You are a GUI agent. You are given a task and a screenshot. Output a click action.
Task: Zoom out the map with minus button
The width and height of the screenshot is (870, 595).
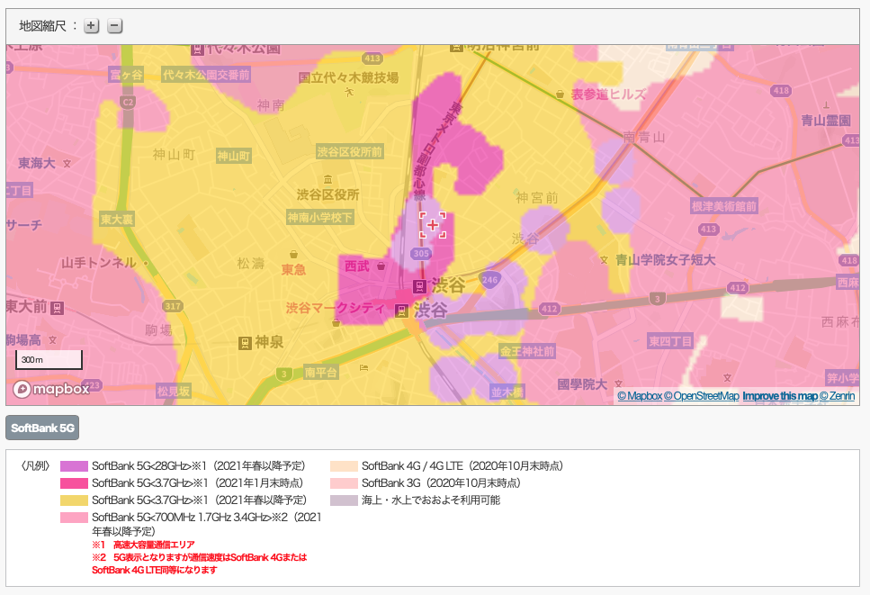(114, 25)
